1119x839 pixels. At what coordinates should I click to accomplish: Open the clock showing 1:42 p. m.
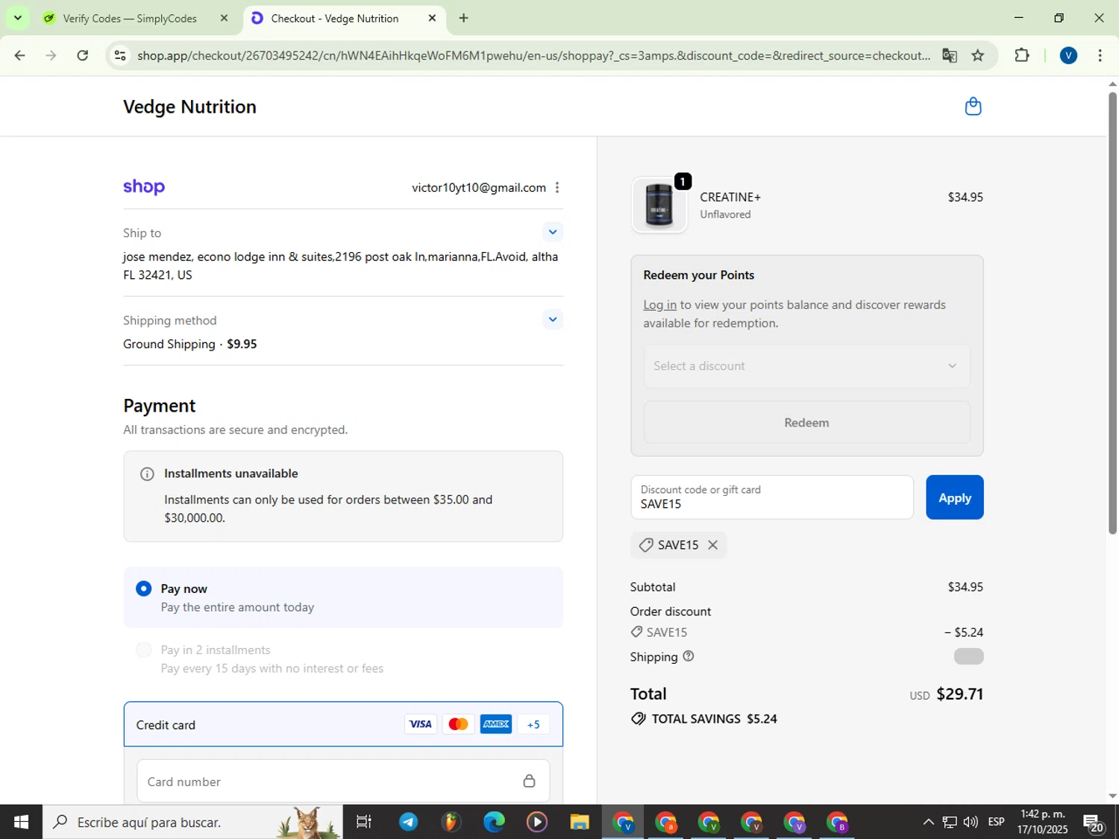click(x=1043, y=822)
